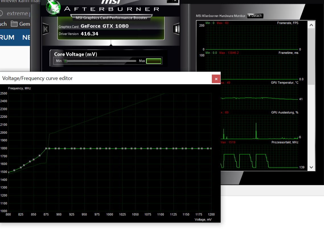Click the hardware monitor scroll down arrow
Viewport: 324px width, 229px height.
point(311,167)
